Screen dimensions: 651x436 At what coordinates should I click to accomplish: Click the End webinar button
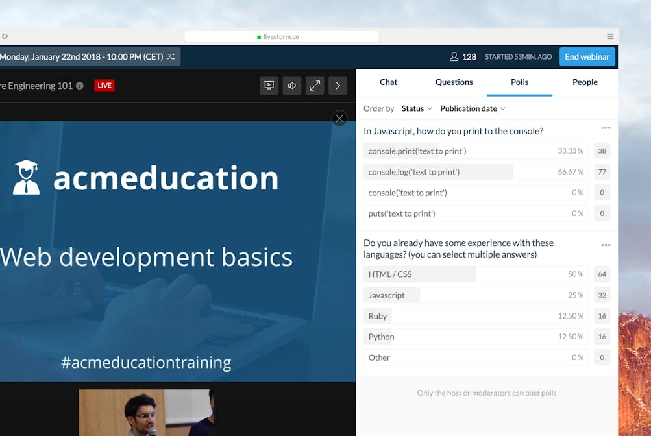tap(587, 57)
